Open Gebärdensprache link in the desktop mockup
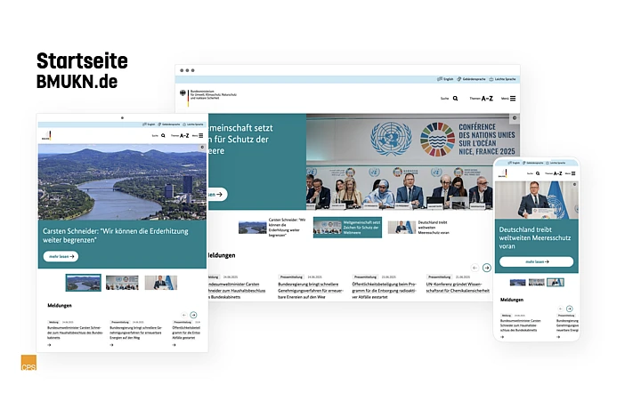Image resolution: width=641 pixels, height=393 pixels. (x=471, y=79)
